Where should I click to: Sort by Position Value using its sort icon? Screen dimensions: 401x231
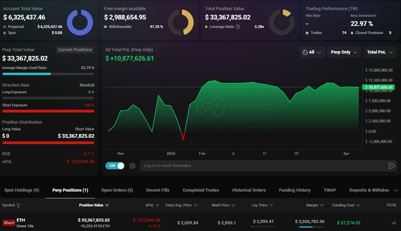pyautogui.click(x=107, y=205)
